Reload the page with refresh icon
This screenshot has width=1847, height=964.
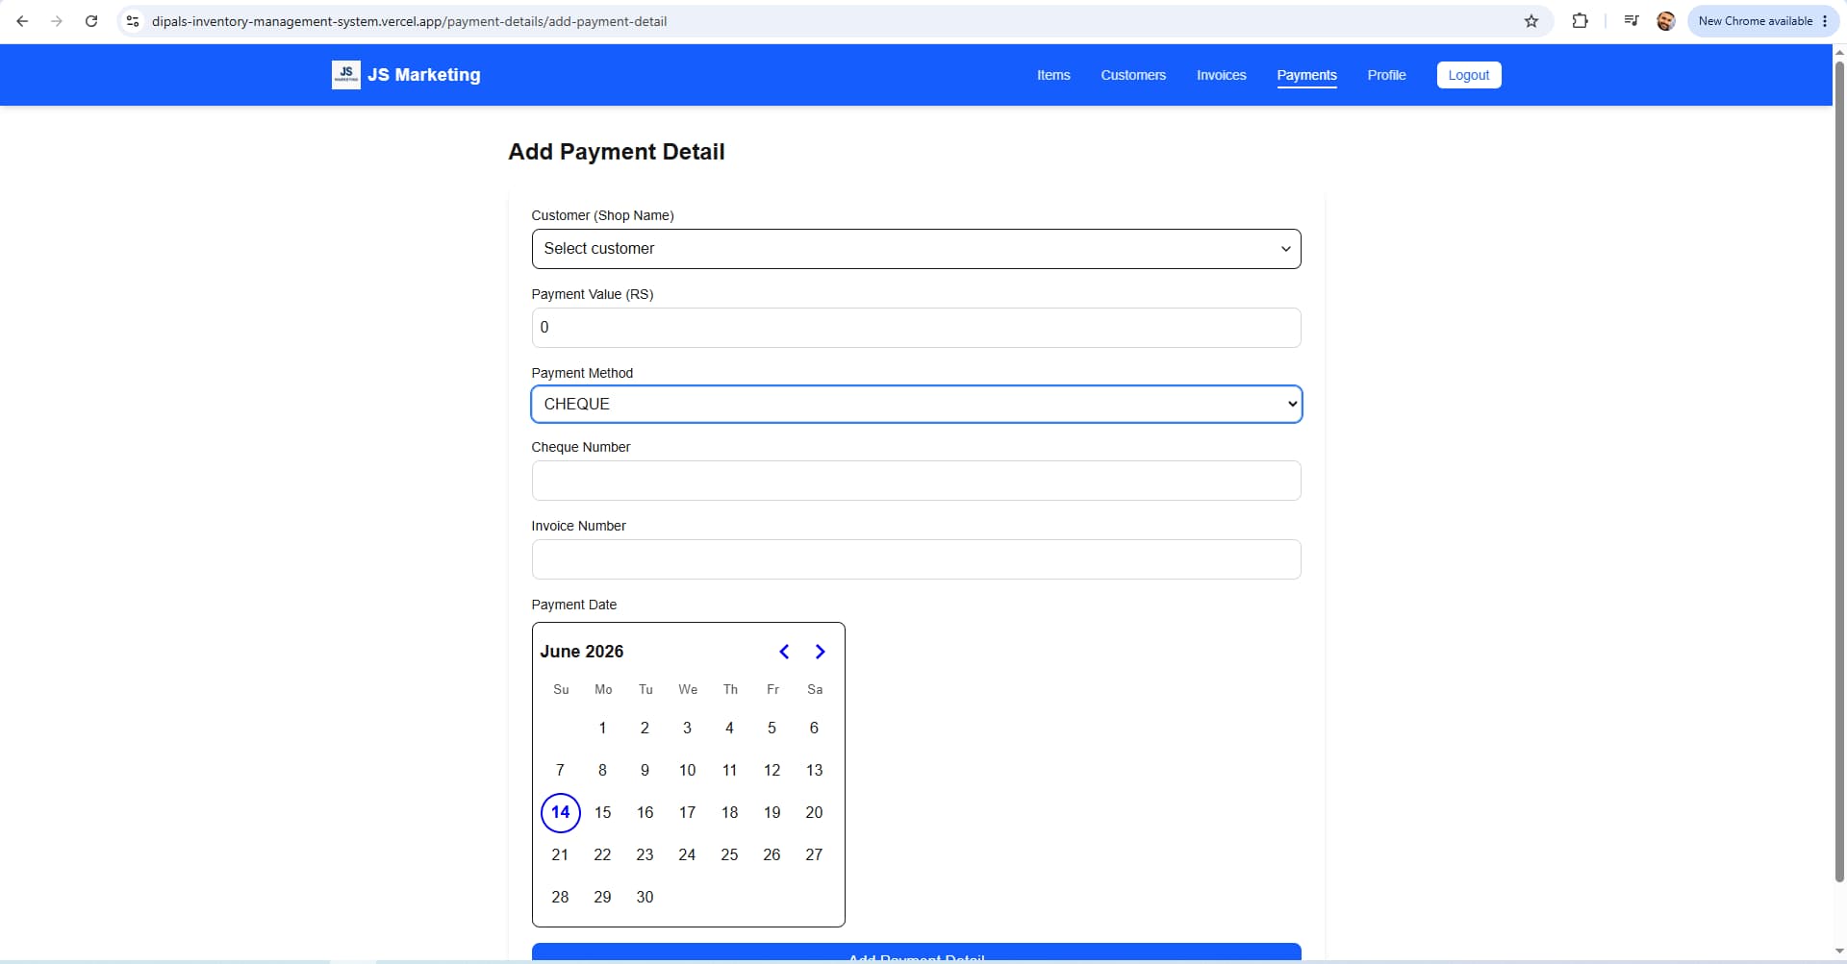pyautogui.click(x=91, y=21)
